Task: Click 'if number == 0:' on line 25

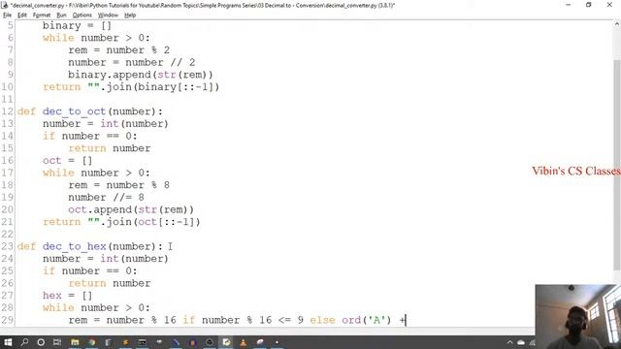Action: [90, 270]
